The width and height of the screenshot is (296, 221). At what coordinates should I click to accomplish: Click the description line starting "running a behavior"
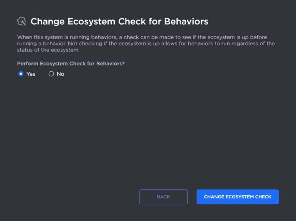pos(146,43)
